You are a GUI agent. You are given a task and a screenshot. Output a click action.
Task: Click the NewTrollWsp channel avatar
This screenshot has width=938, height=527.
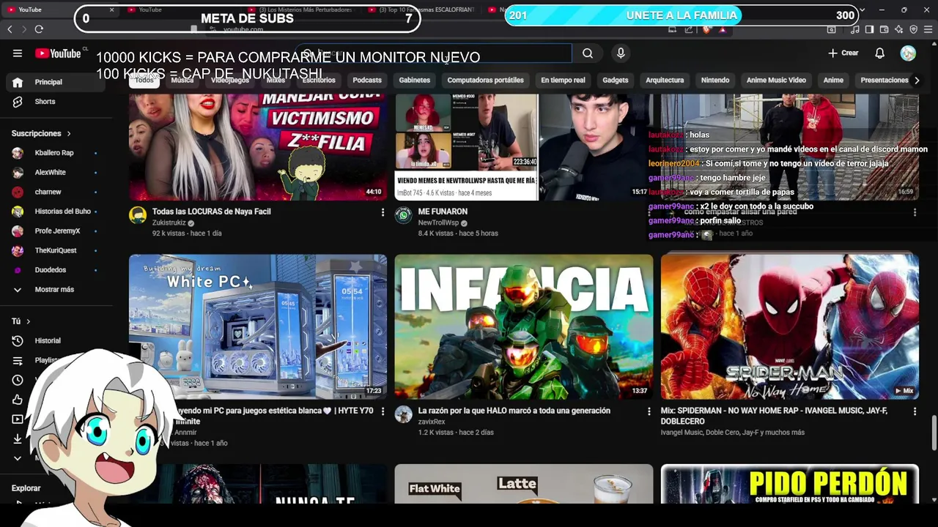click(x=403, y=214)
